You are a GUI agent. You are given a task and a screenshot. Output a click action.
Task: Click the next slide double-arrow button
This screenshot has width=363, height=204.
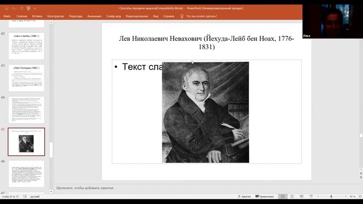tap(361, 177)
